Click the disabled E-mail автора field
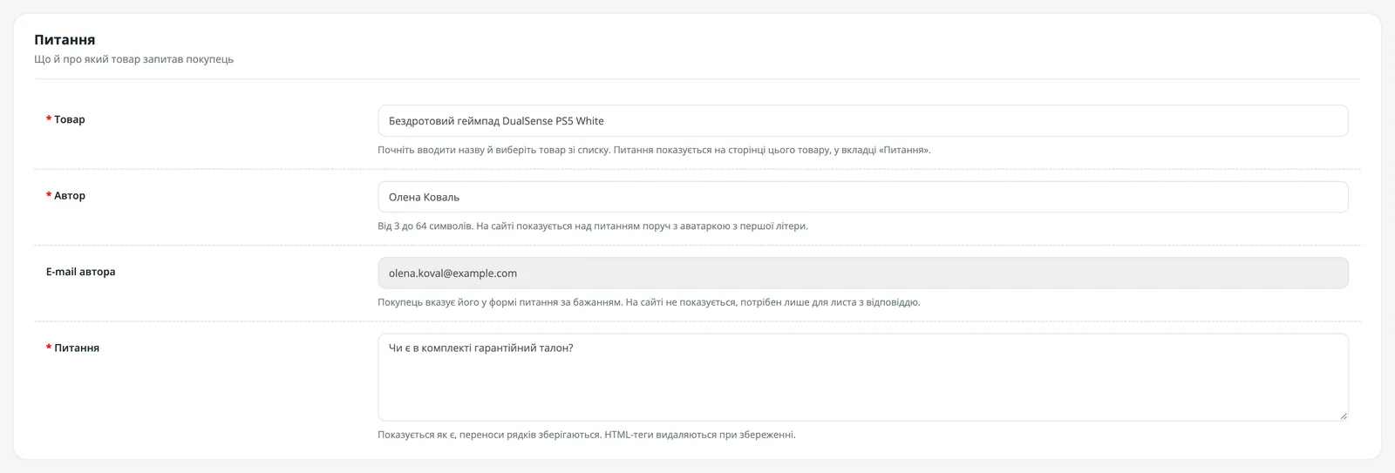 pos(862,274)
